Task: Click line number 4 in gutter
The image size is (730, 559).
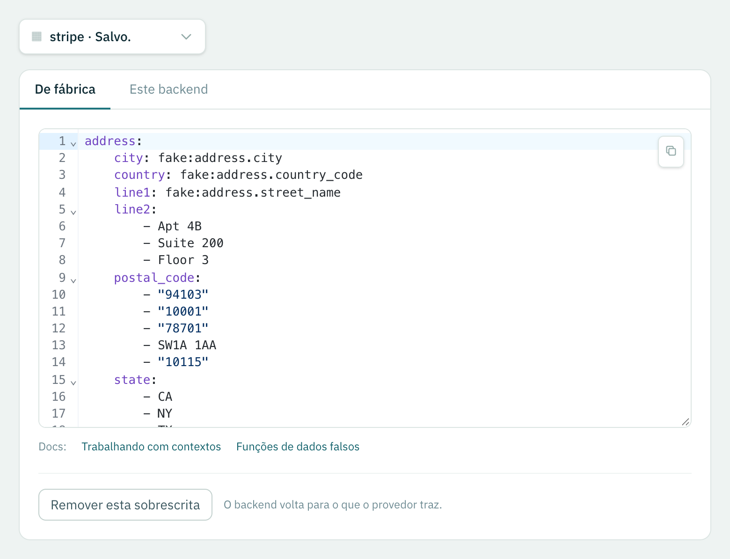Action: (62, 192)
